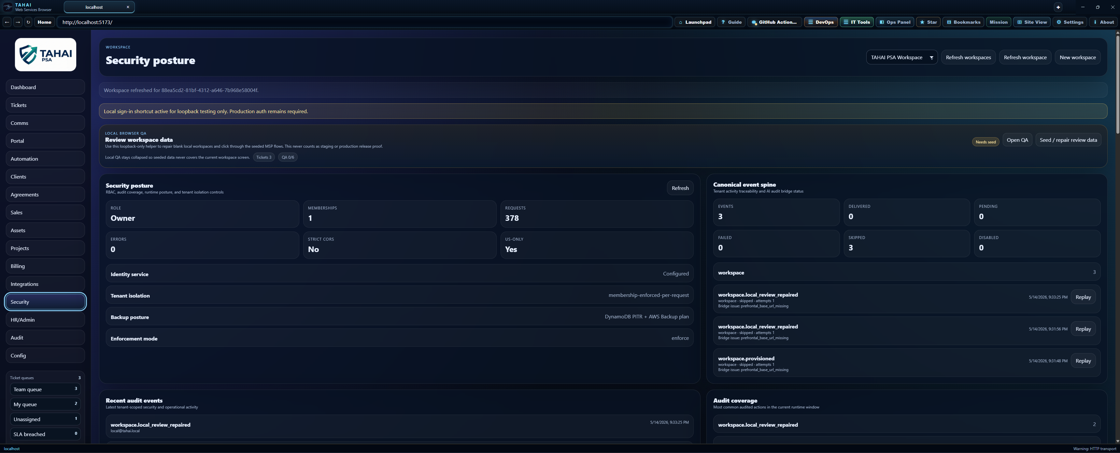
Task: Click the Tickets 3 chip
Action: click(x=263, y=157)
